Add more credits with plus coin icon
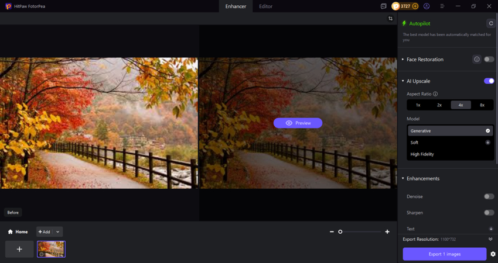Screen dimensions: 498x263 [x=415, y=6]
